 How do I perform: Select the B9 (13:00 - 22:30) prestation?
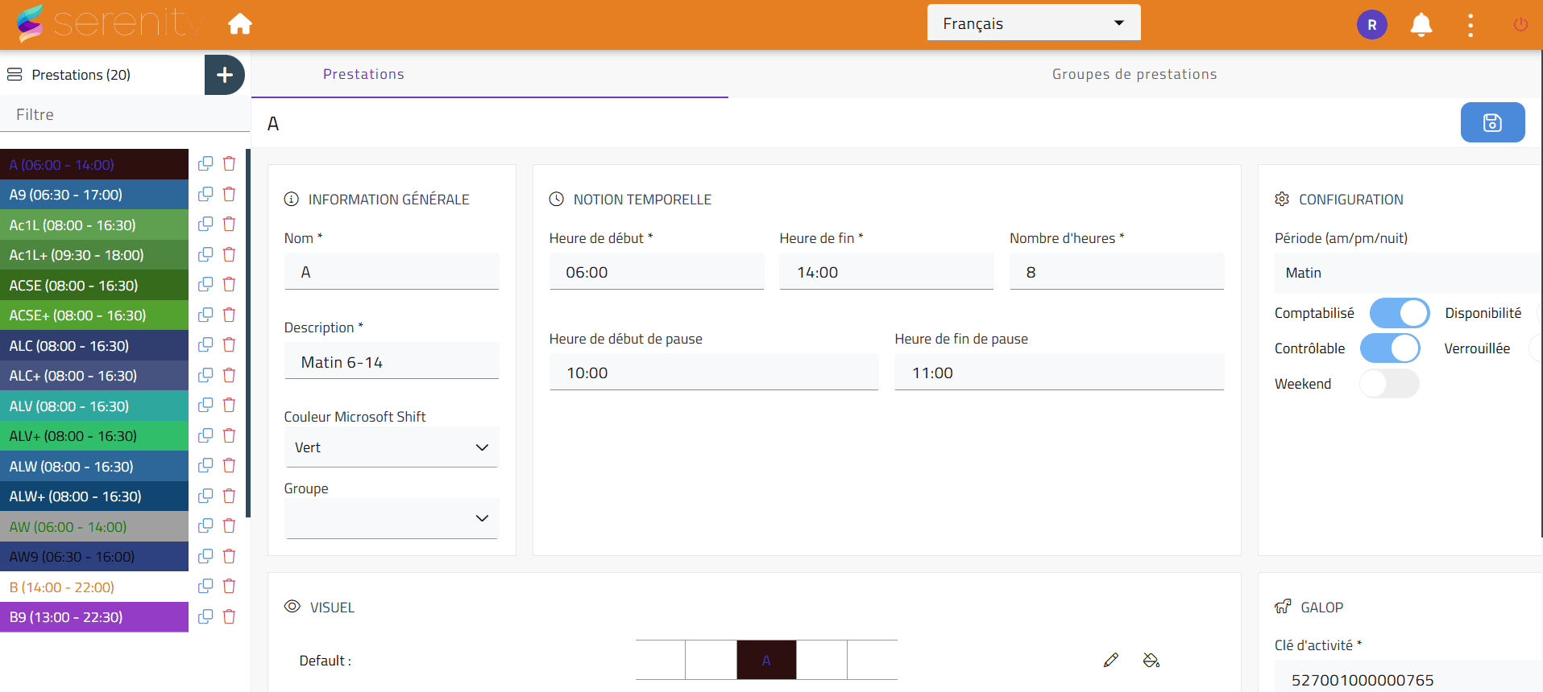[x=94, y=617]
